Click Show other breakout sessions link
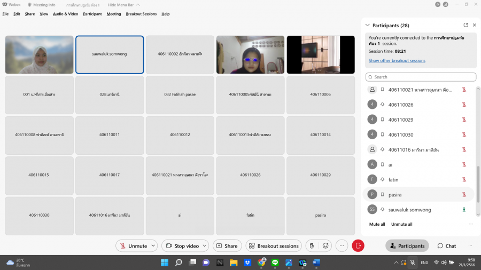Image resolution: width=481 pixels, height=270 pixels. pos(397,60)
